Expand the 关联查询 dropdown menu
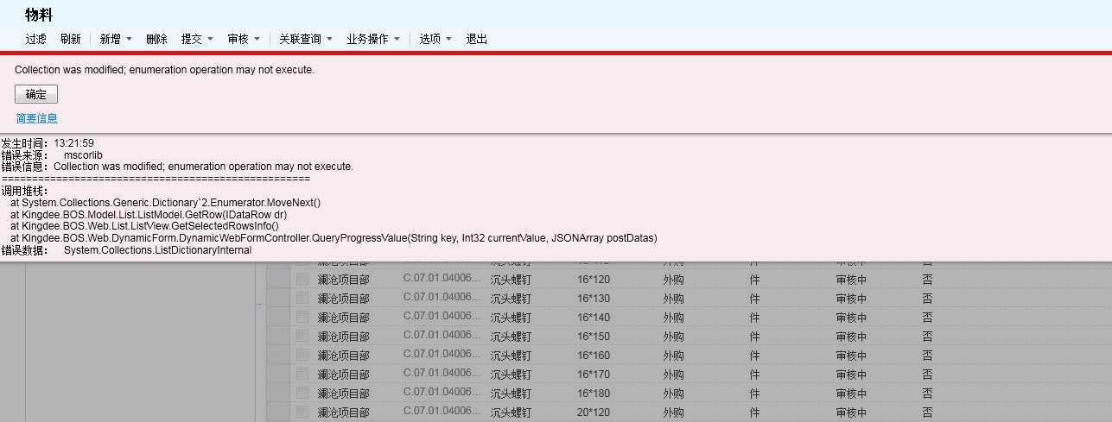This screenshot has height=422, width=1112. [329, 40]
